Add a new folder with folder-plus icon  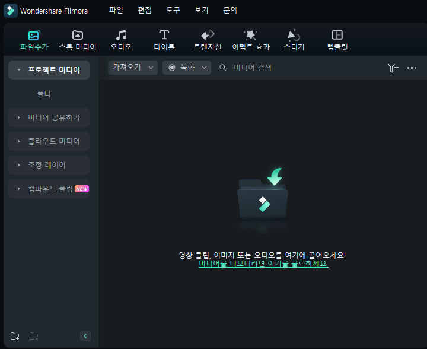tap(15, 336)
